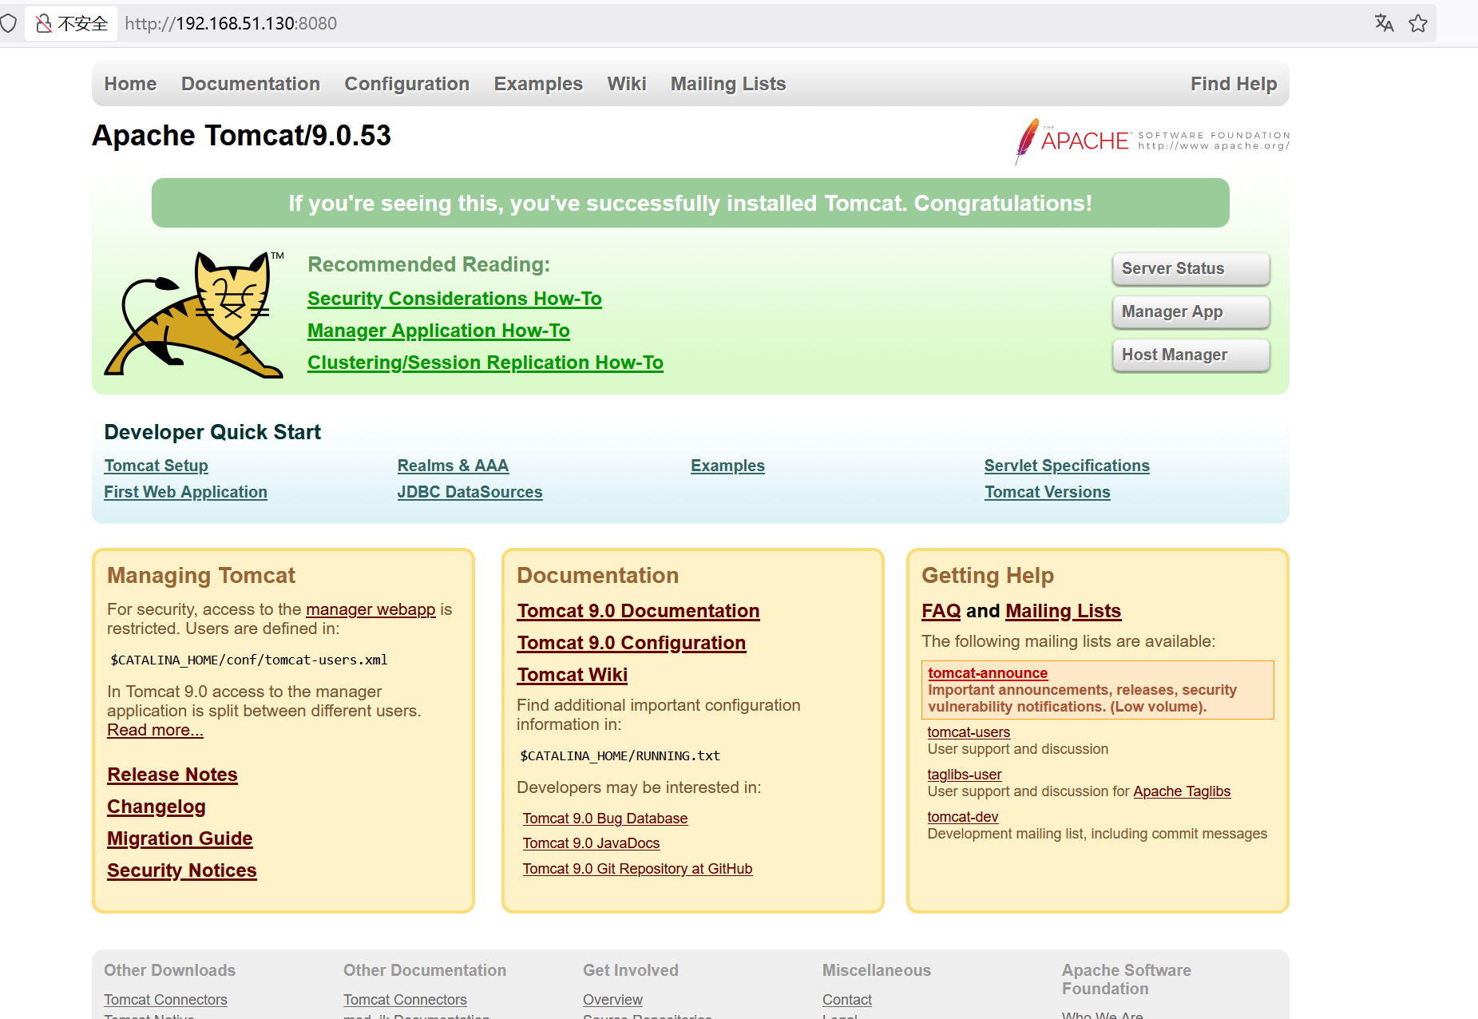
Task: Open the Home navigation item
Action: click(x=130, y=84)
